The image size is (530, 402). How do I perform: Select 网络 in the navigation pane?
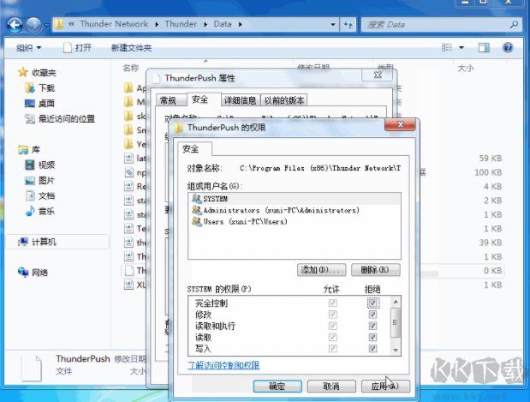(33, 272)
